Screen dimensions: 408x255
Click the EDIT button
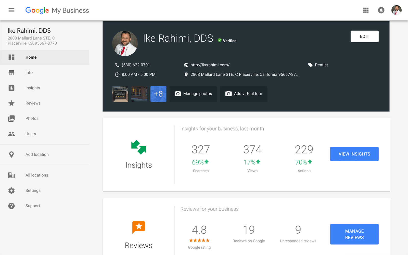point(364,36)
